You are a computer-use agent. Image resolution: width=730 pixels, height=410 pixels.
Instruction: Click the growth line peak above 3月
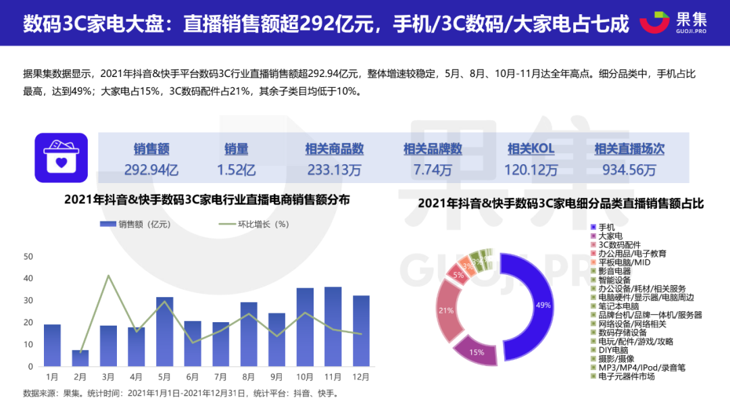click(108, 276)
